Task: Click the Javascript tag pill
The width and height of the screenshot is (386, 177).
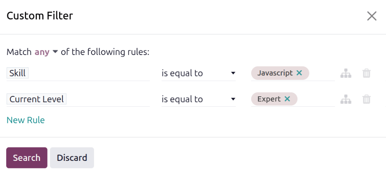Action: click(275, 73)
